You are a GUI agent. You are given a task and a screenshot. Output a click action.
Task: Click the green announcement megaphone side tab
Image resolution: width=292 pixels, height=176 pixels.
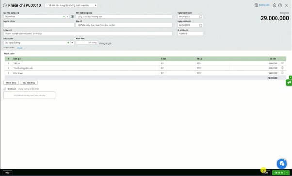tap(289, 82)
